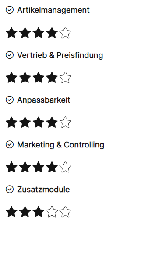Click the checkmark icon beside Artikelmanagement
The image size is (162, 272).
click(10, 10)
